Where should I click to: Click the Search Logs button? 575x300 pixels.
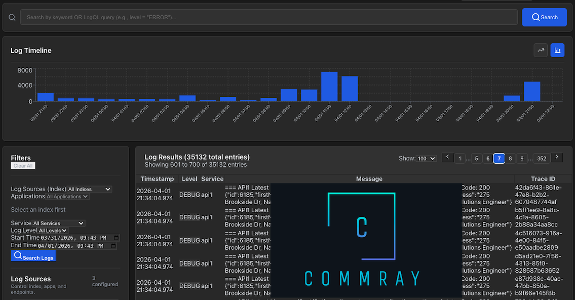[33, 255]
